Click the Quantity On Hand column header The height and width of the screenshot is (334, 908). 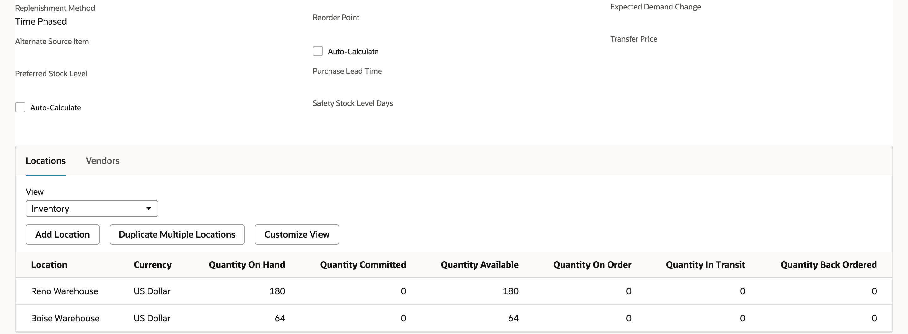tap(247, 265)
